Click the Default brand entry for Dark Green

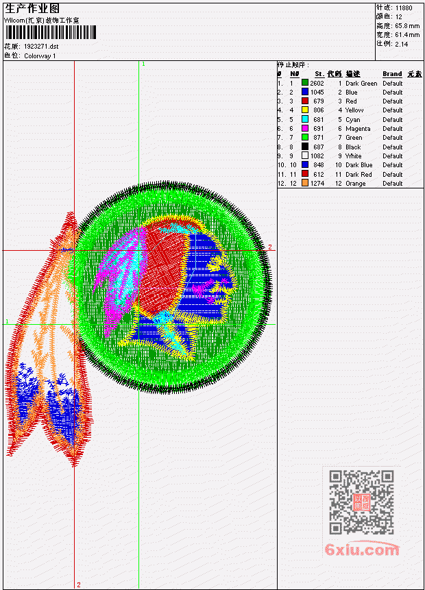pos(393,83)
